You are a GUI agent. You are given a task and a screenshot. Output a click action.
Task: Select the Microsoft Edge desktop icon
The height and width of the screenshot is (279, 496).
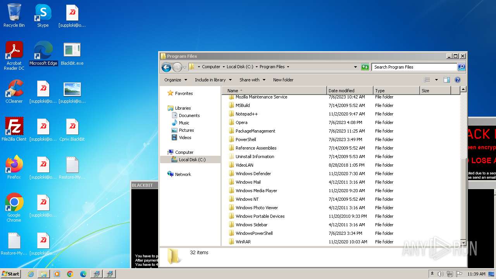43,53
